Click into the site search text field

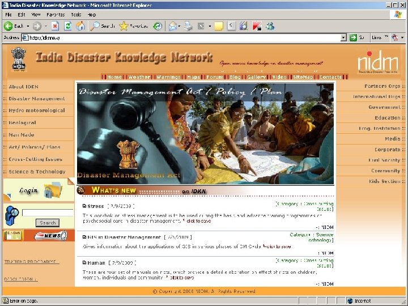pyautogui.click(x=48, y=213)
